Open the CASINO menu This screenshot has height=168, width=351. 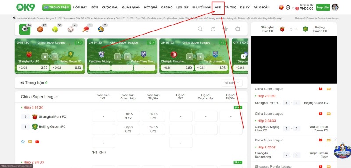(x=167, y=7)
